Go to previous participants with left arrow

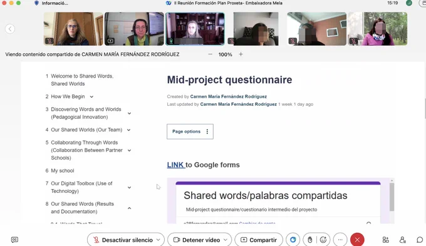[10, 29]
